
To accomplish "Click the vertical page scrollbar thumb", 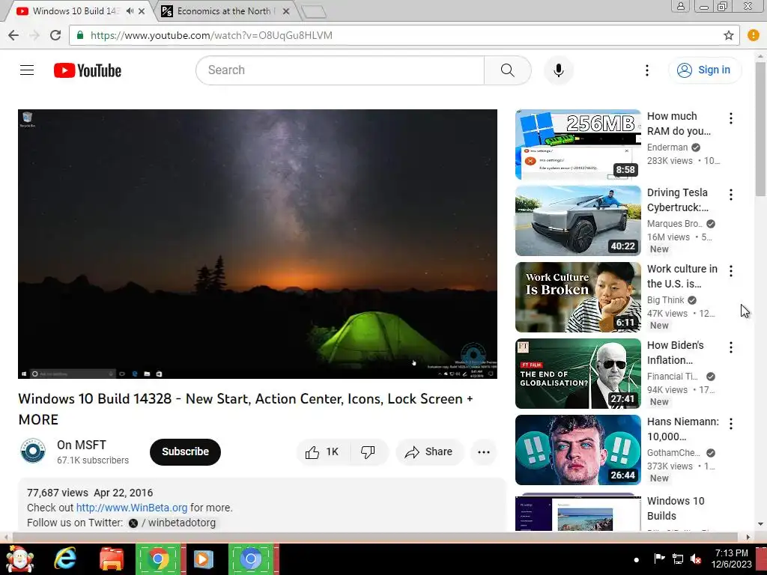I will 761,127.
